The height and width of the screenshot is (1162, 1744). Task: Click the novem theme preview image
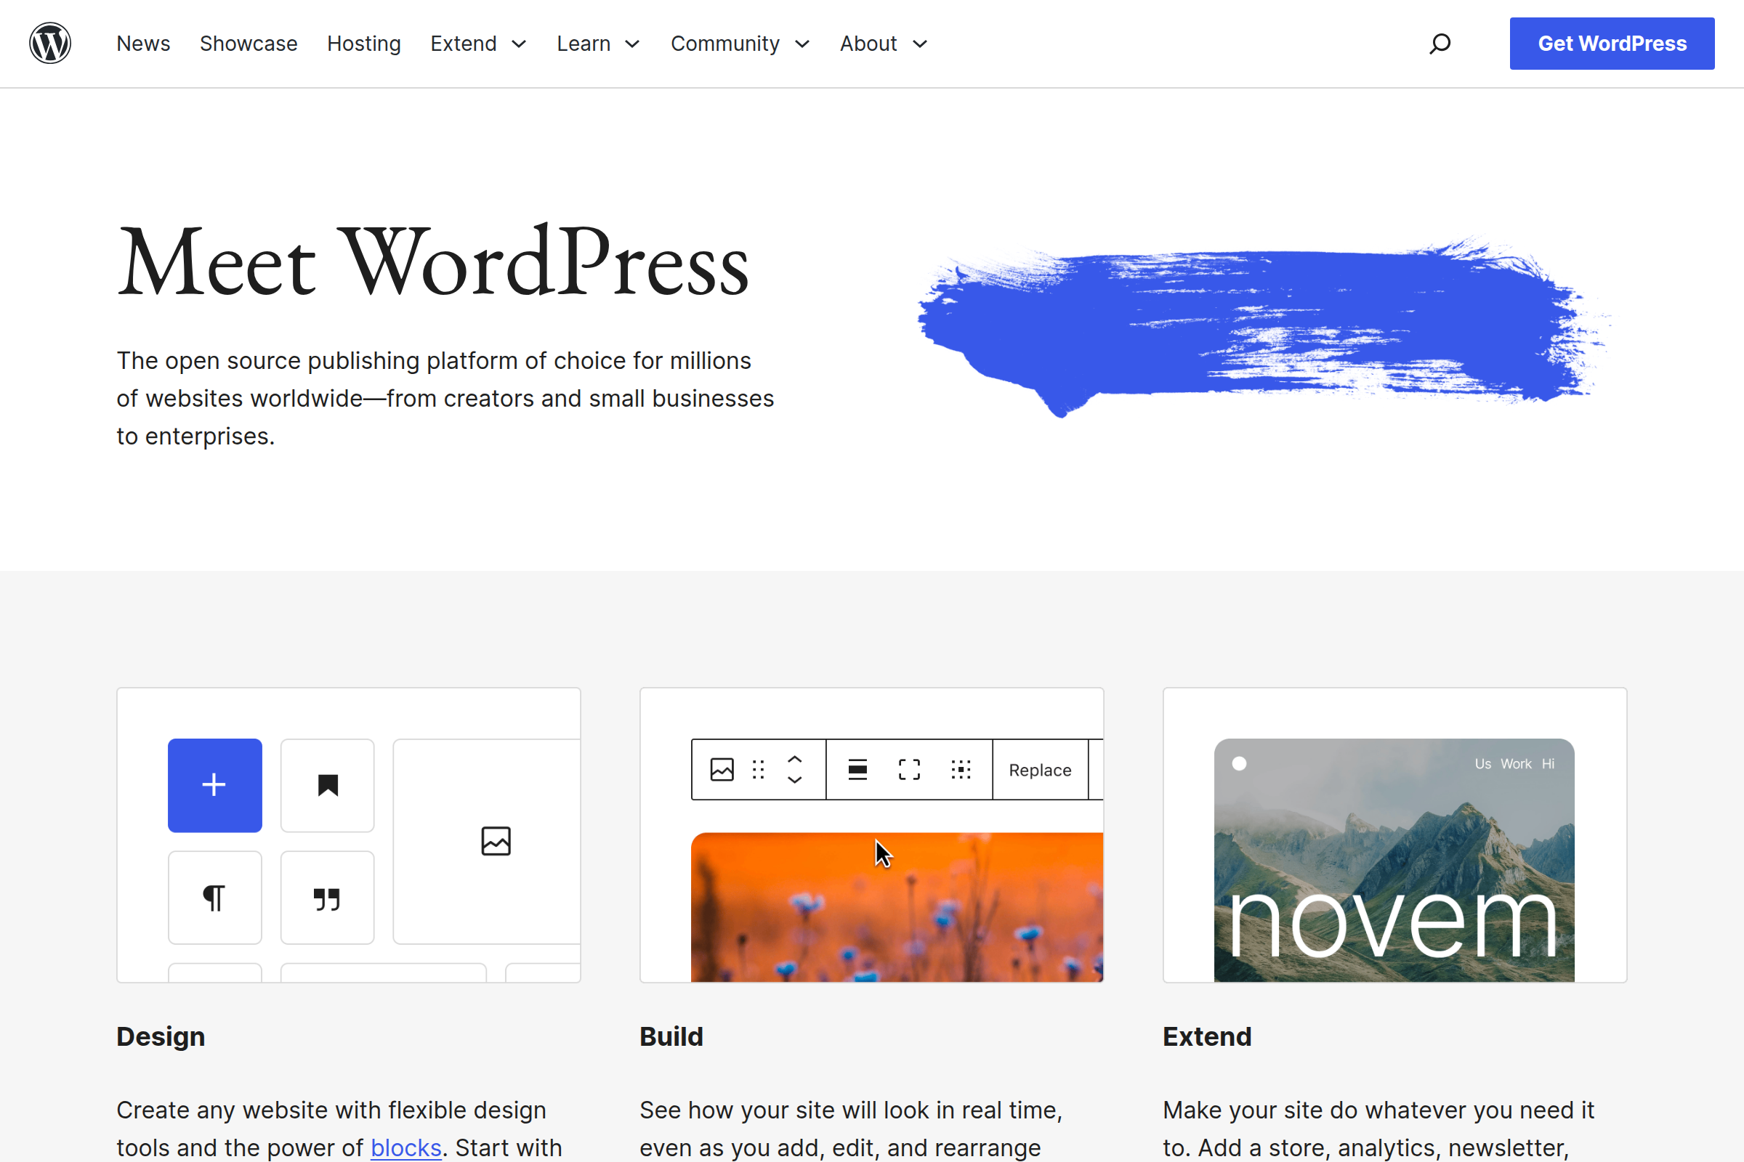click(1394, 860)
